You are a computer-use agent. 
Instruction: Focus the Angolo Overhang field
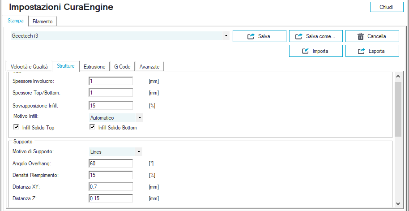(x=111, y=164)
